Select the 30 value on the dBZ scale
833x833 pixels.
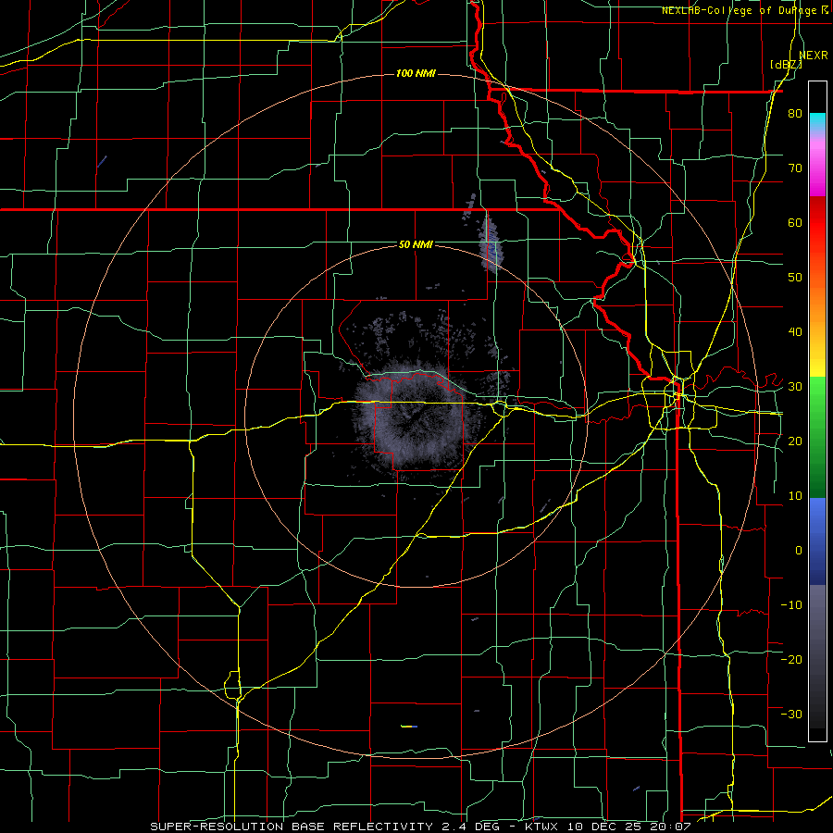[x=795, y=386]
